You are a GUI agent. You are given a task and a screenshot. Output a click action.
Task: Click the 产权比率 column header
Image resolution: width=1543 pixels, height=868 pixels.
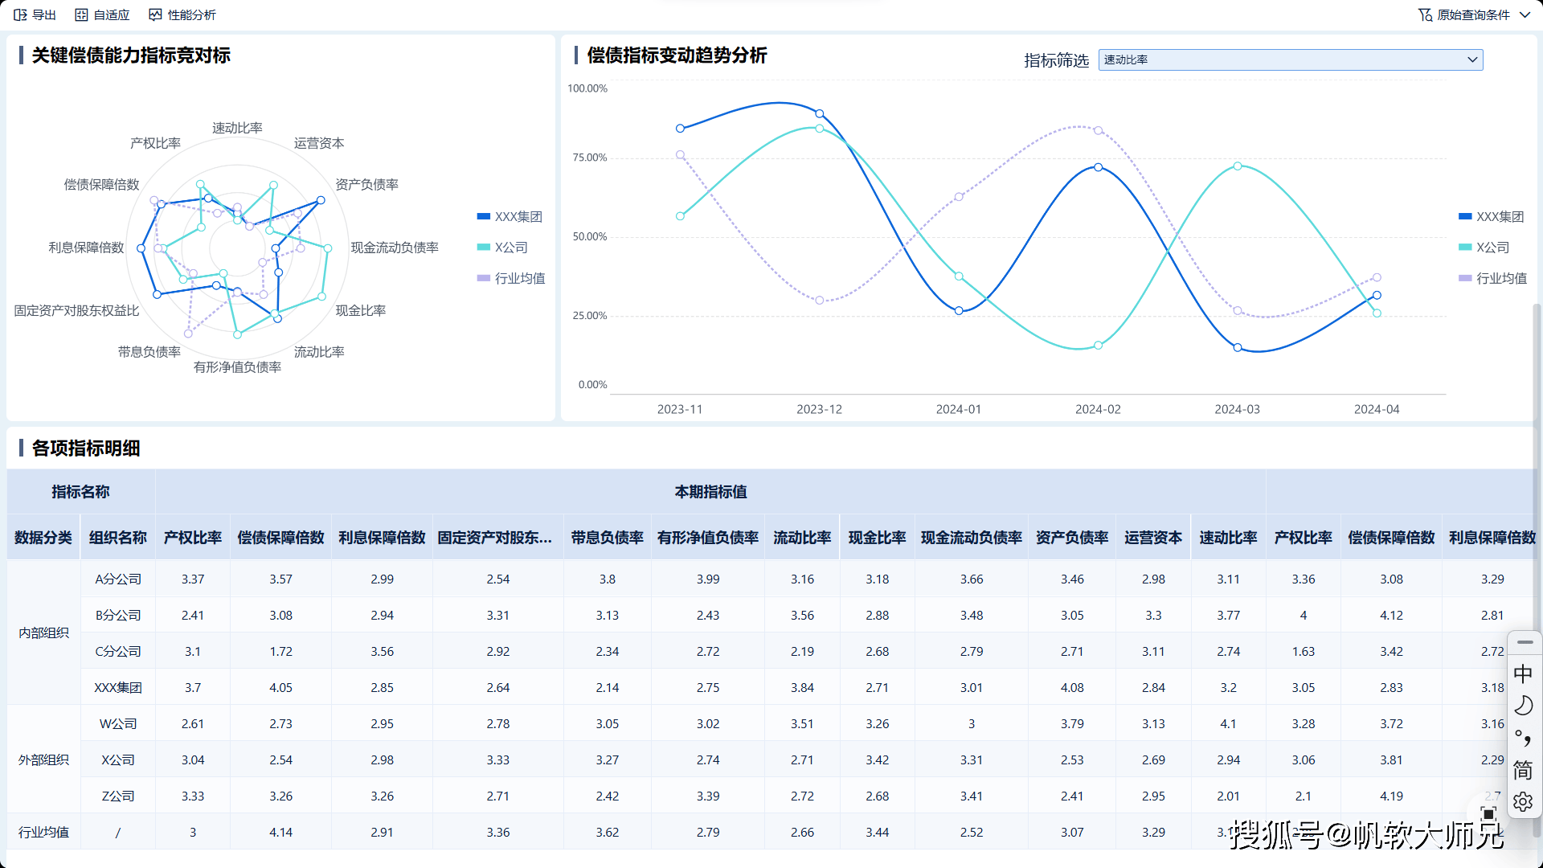point(193,537)
